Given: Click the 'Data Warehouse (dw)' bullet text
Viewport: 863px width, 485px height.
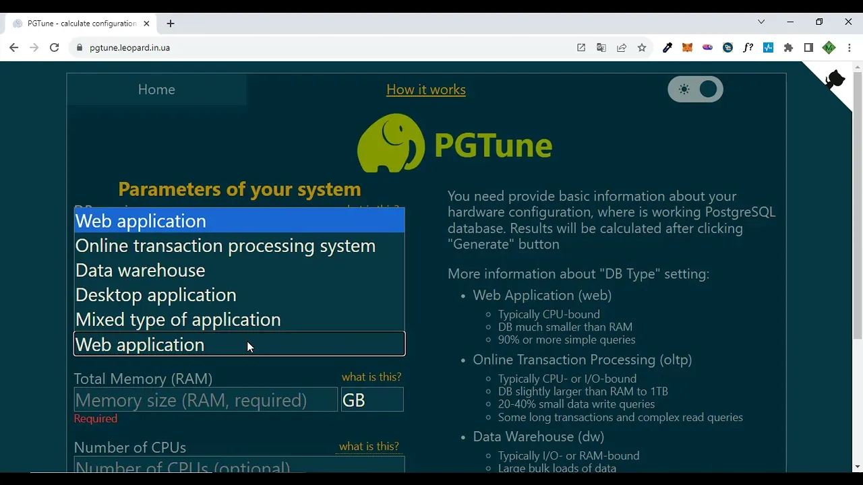Looking at the screenshot, I should [x=539, y=437].
